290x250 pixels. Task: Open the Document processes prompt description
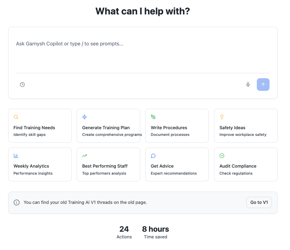(170, 135)
